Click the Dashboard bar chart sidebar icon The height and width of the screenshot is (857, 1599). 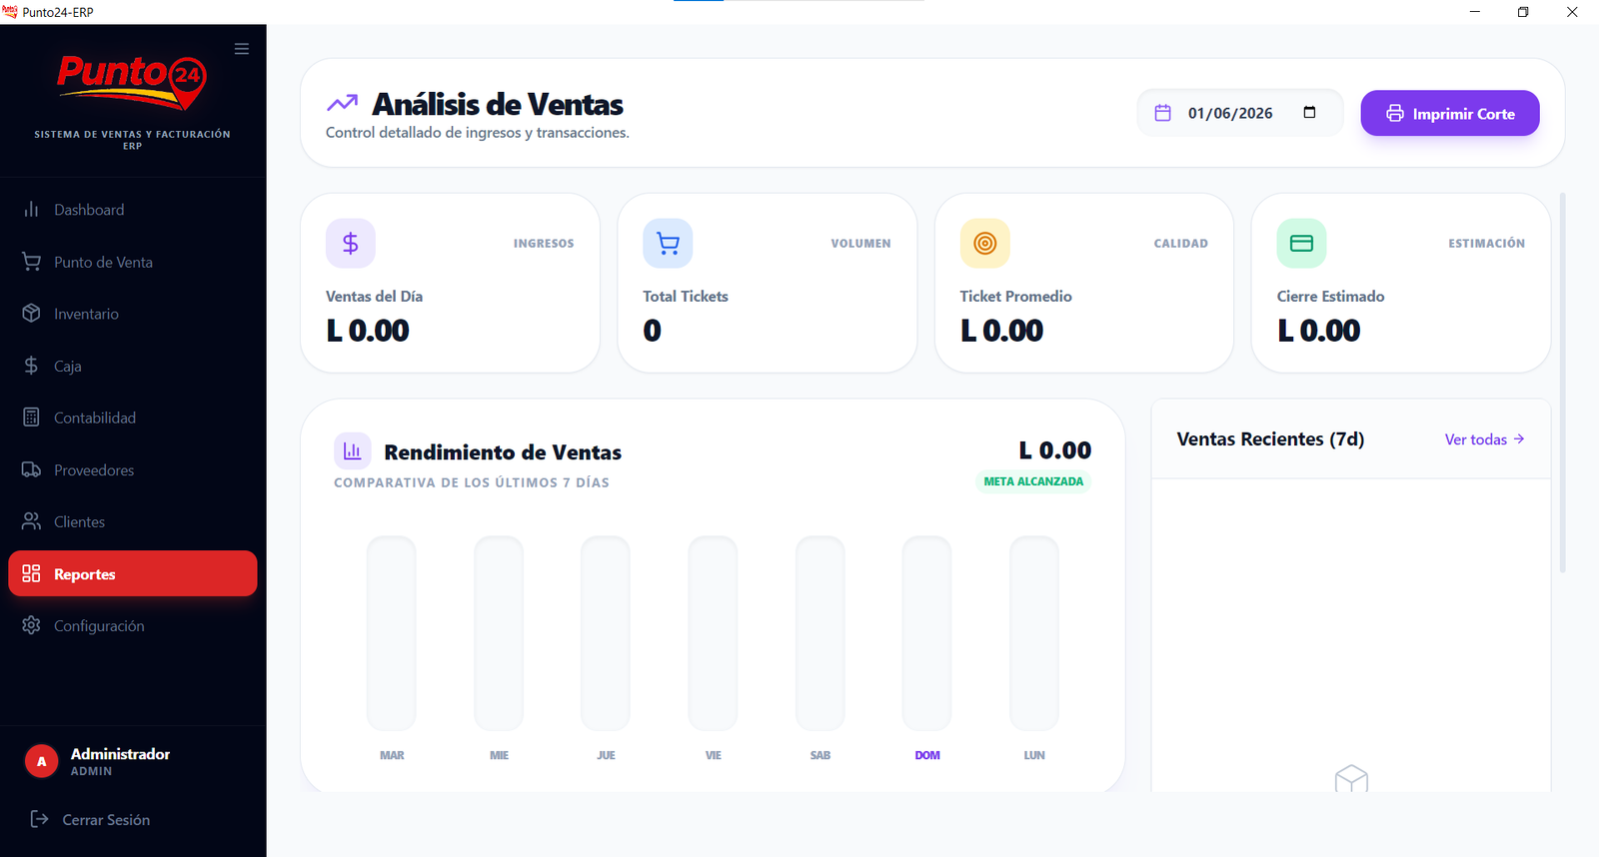click(x=32, y=209)
